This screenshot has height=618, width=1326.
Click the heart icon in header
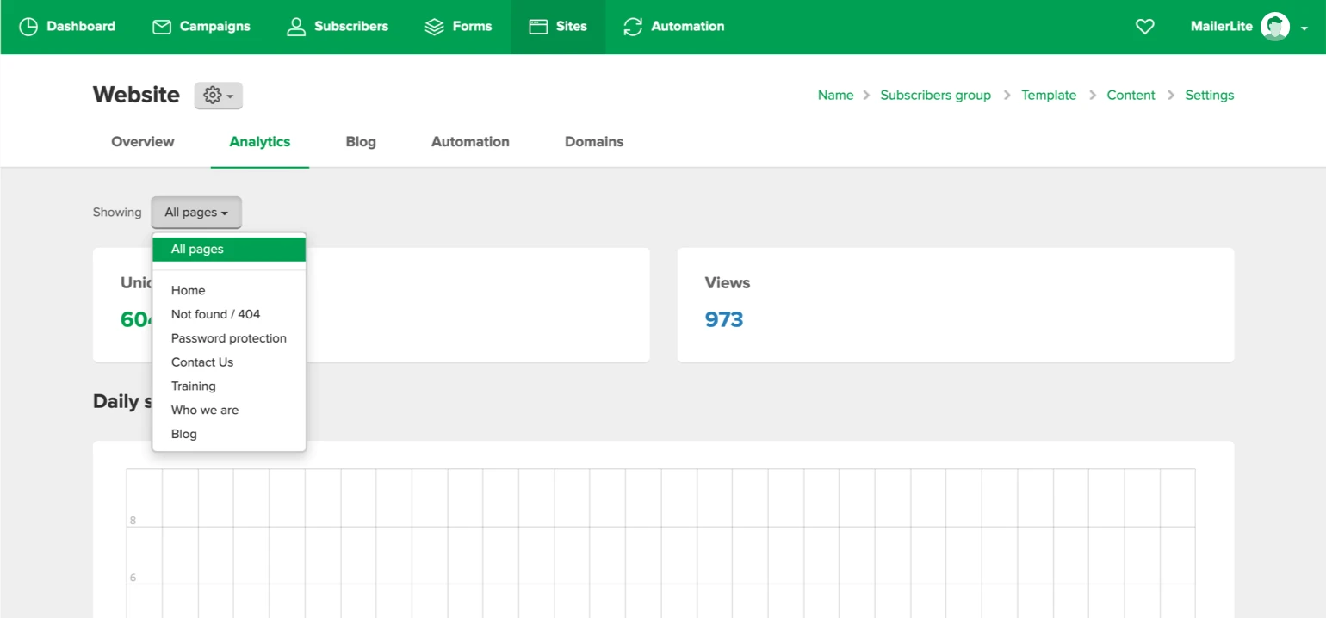tap(1144, 27)
